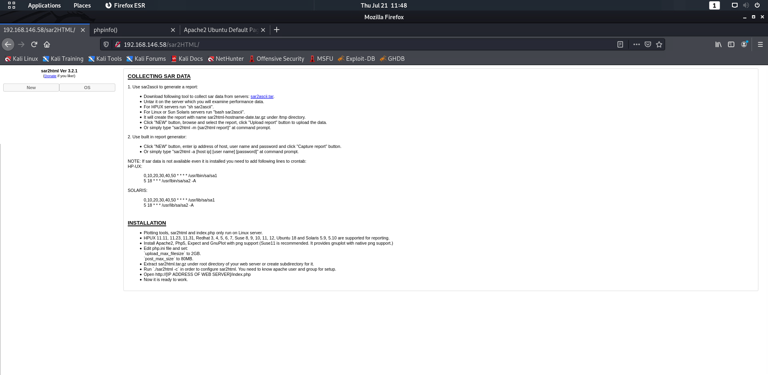The width and height of the screenshot is (768, 375).
Task: Open the volume control icon
Action: 746,5
